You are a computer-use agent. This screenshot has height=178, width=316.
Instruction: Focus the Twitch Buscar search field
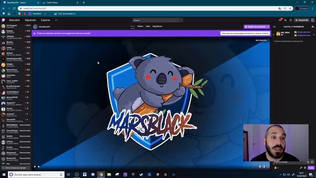click(x=156, y=20)
